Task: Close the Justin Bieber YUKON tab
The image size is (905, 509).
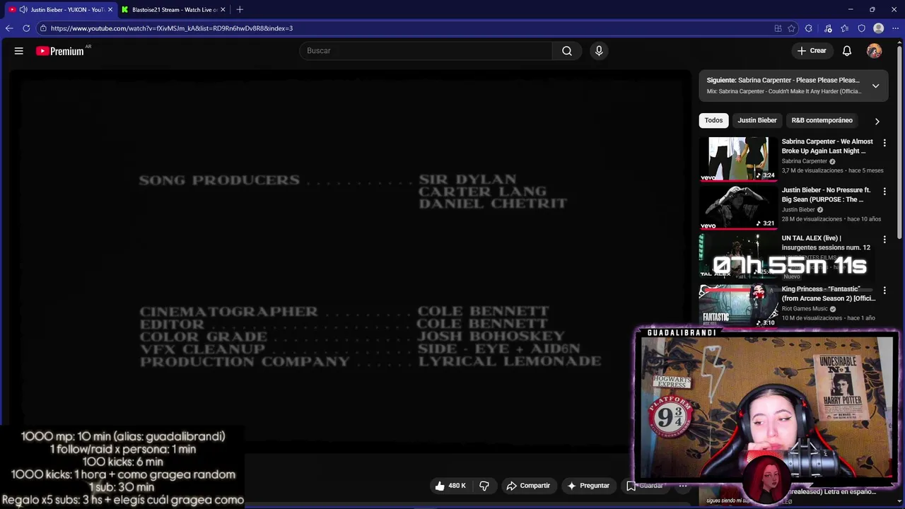Action: pos(110,9)
